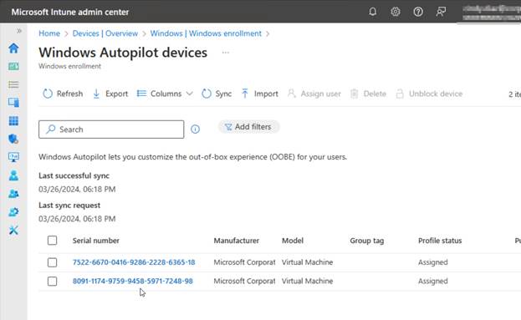Open Endpoint security shield icon in the sidebar

(13, 139)
